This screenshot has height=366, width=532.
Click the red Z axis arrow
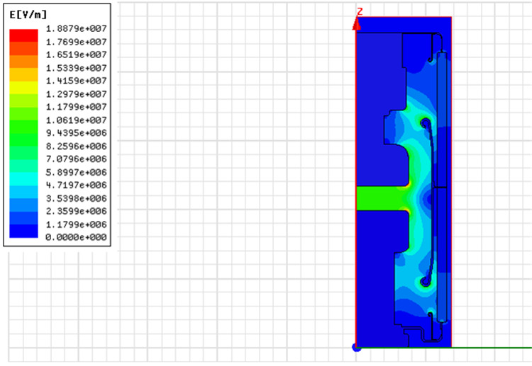click(x=357, y=24)
